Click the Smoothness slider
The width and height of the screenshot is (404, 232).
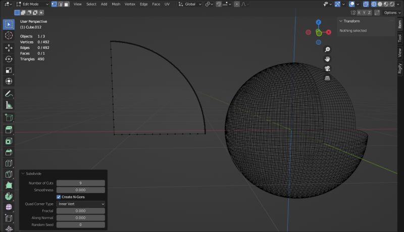81,190
